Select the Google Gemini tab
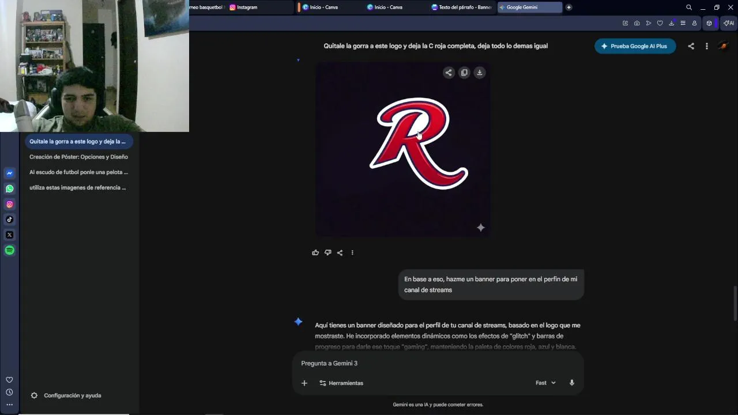This screenshot has width=738, height=415. pos(529,7)
